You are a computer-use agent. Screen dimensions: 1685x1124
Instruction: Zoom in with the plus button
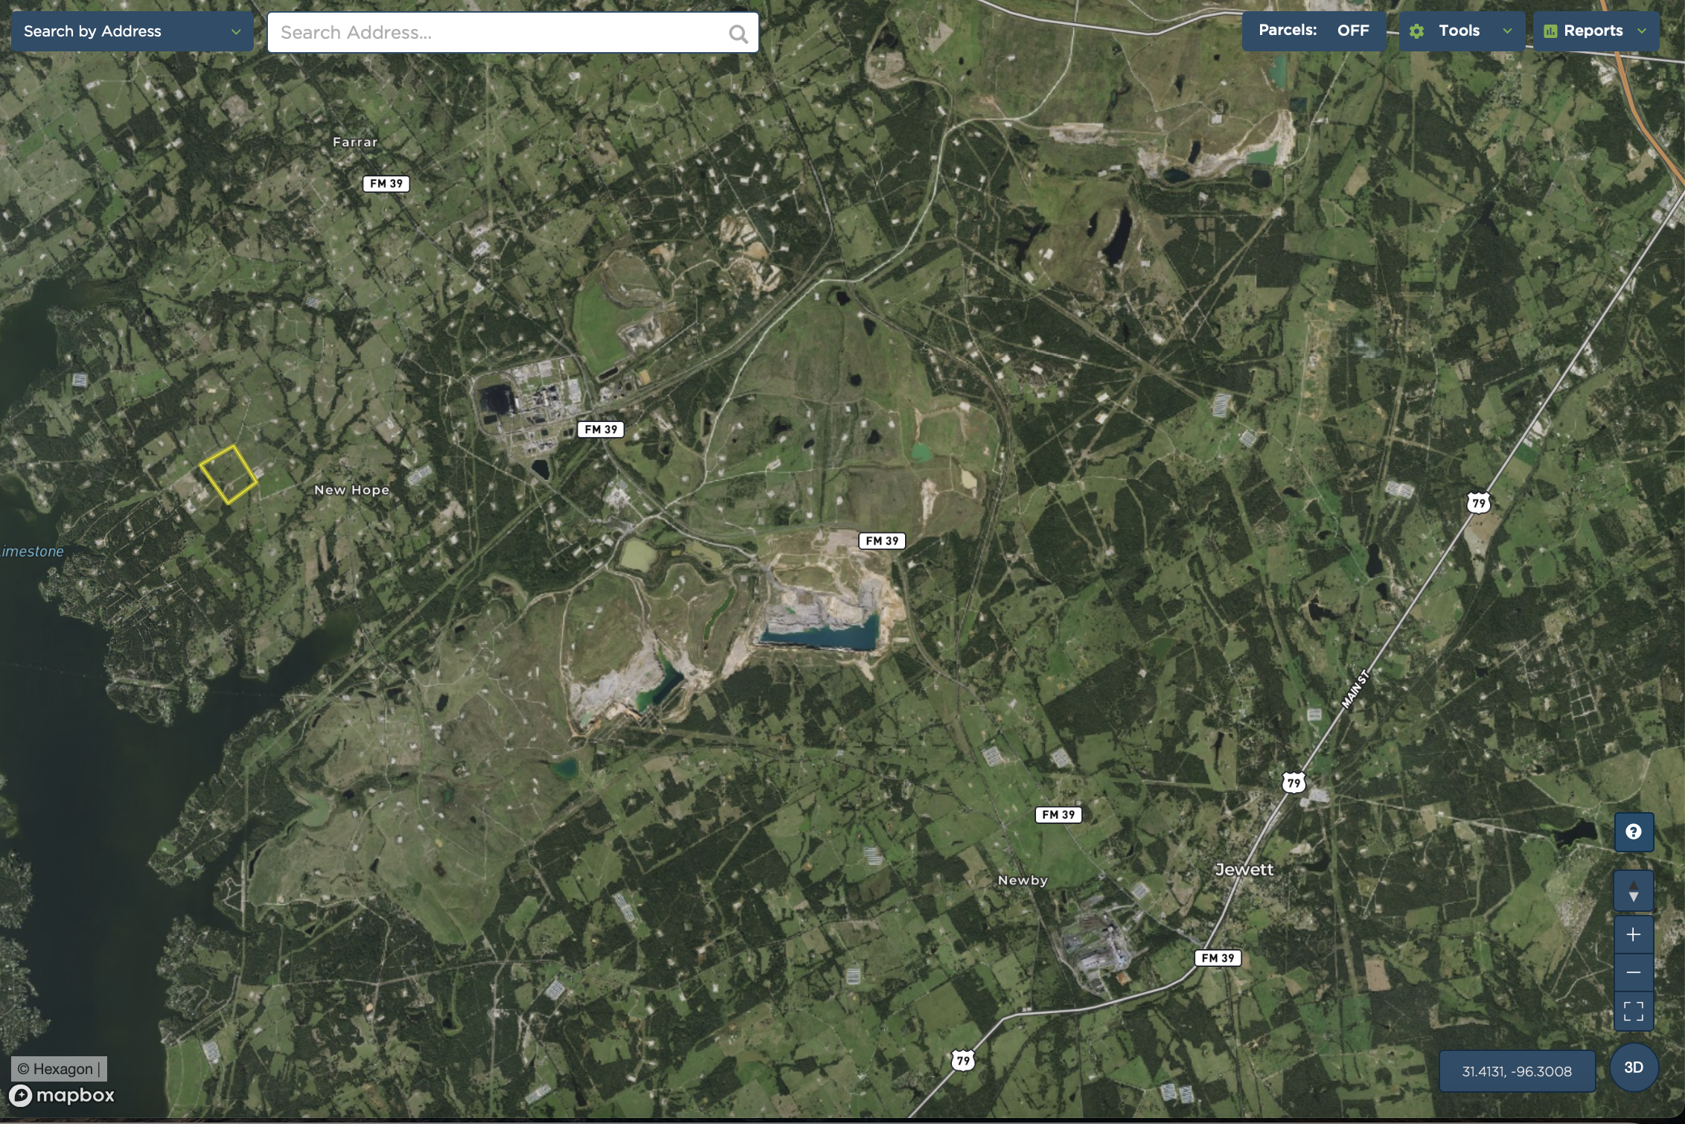[1634, 935]
